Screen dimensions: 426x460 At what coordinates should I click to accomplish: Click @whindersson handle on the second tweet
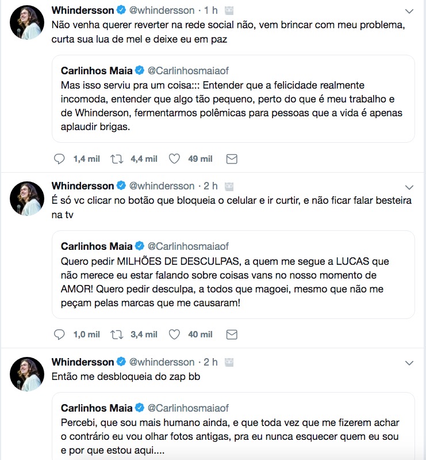tap(162, 186)
